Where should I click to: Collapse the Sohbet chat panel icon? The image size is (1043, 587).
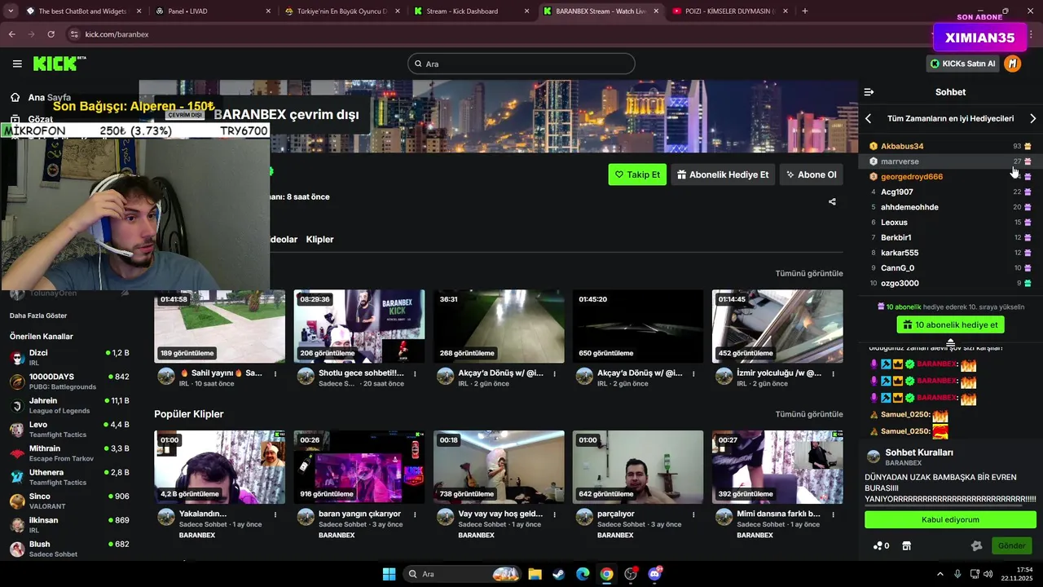[869, 92]
